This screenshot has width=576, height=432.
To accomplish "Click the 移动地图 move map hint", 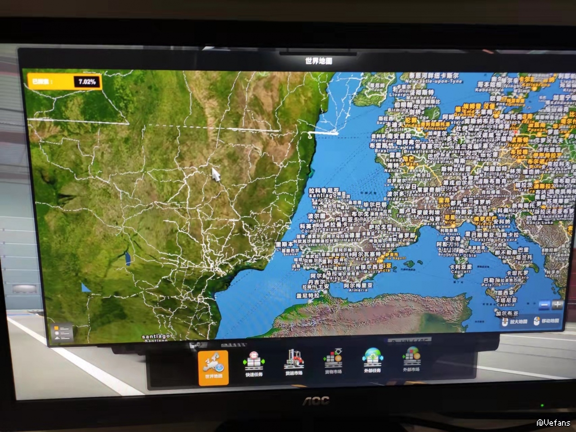I will point(546,321).
